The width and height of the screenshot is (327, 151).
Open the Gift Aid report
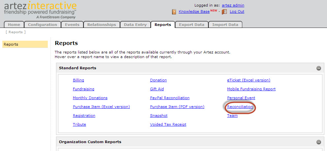click(157, 89)
